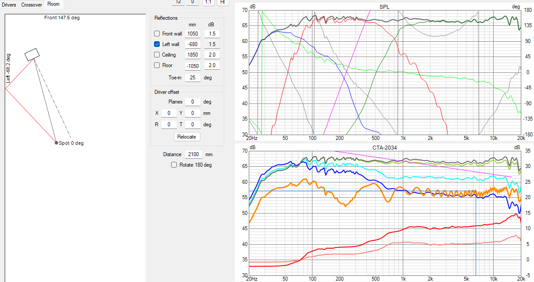
Task: Click the SPL chart title
Action: (384, 7)
